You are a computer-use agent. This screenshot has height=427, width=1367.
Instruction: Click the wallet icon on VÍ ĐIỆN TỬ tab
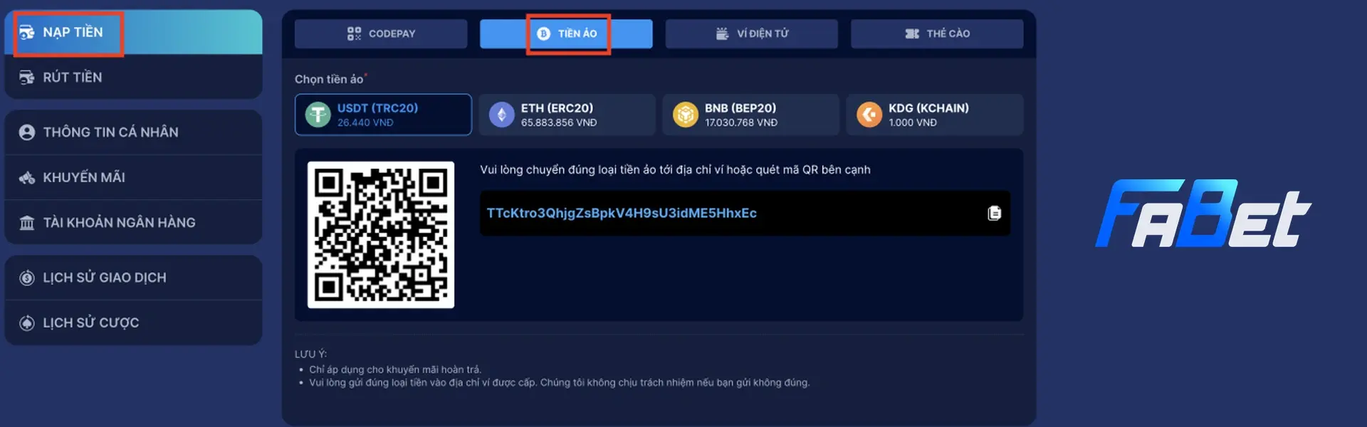tap(722, 33)
